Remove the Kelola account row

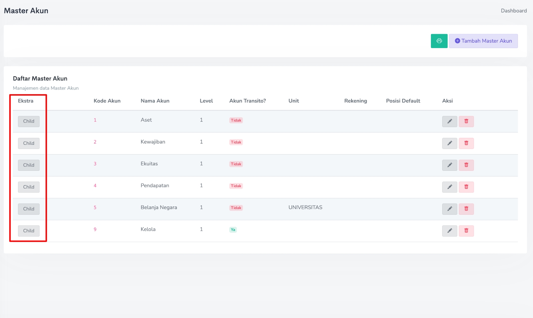tap(466, 231)
